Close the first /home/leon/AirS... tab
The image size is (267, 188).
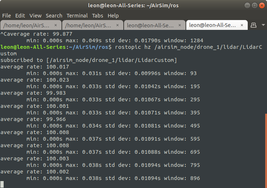point(56,25)
